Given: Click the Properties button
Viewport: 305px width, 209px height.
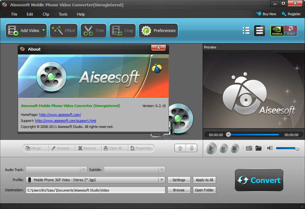Looking at the screenshot, I should (141, 148).
